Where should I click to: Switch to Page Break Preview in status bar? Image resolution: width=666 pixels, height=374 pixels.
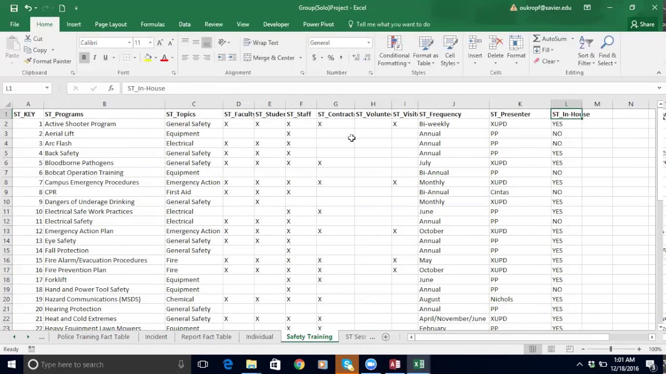click(x=570, y=349)
